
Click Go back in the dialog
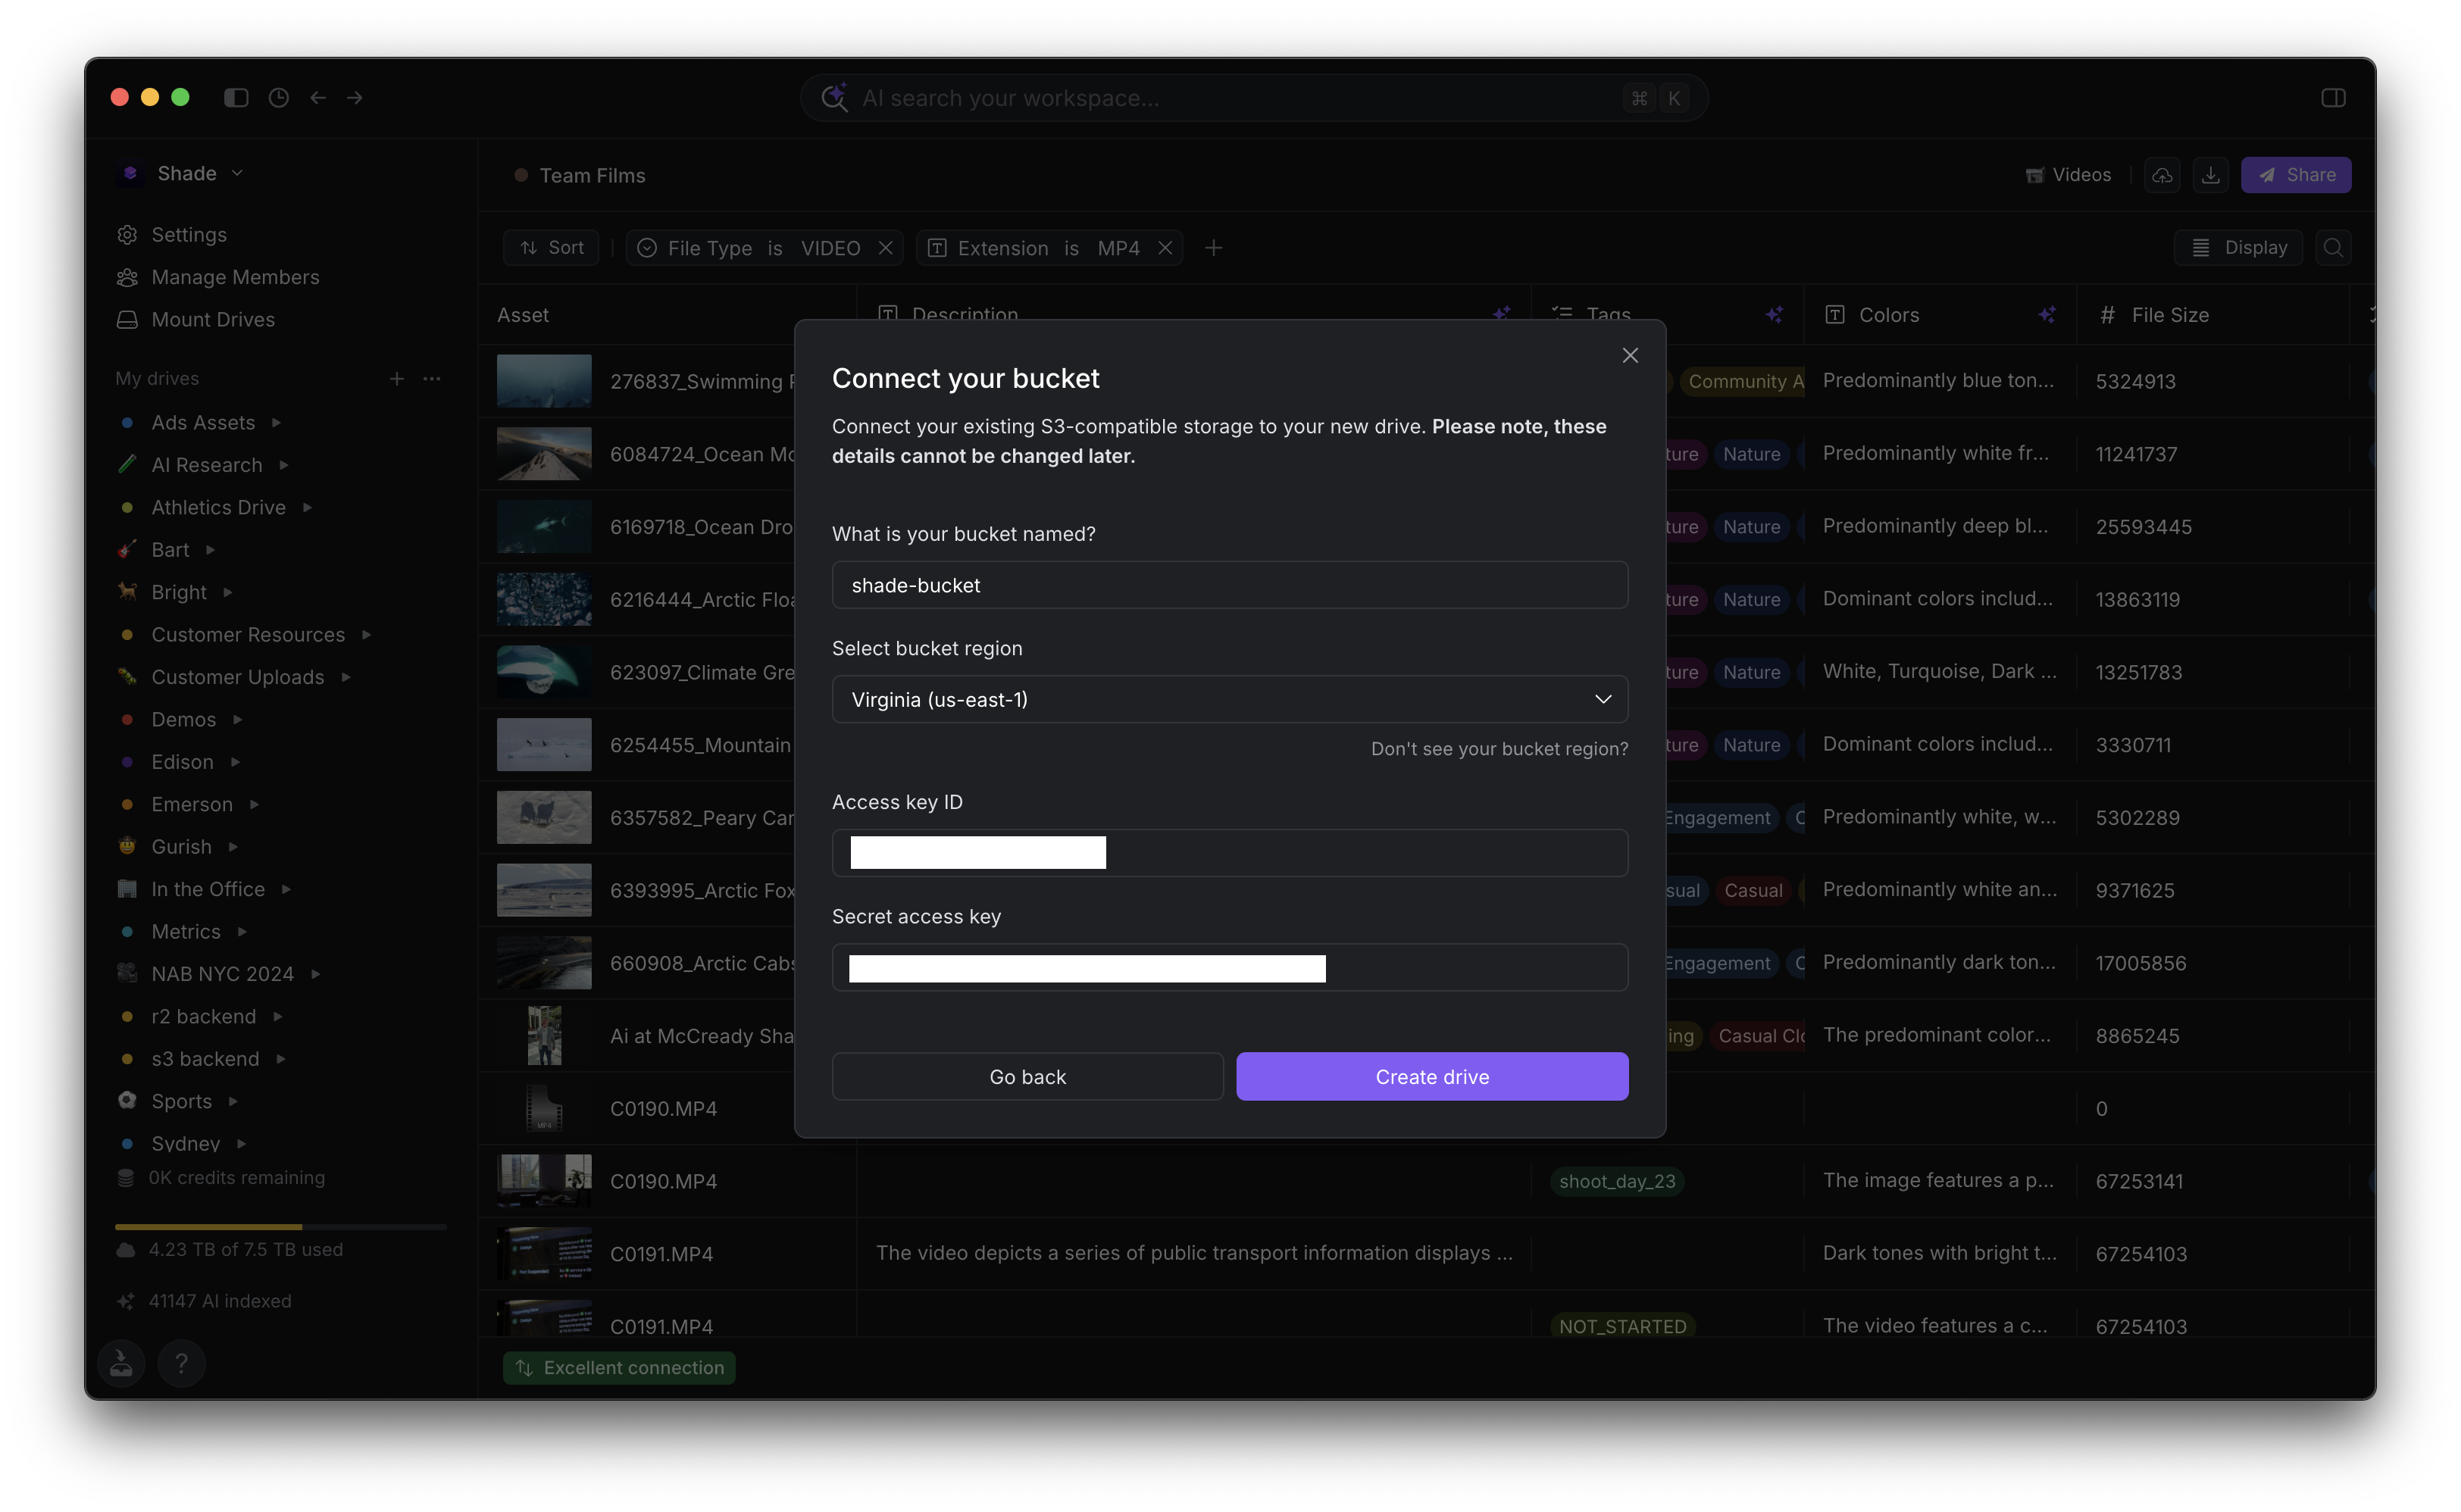point(1027,1076)
